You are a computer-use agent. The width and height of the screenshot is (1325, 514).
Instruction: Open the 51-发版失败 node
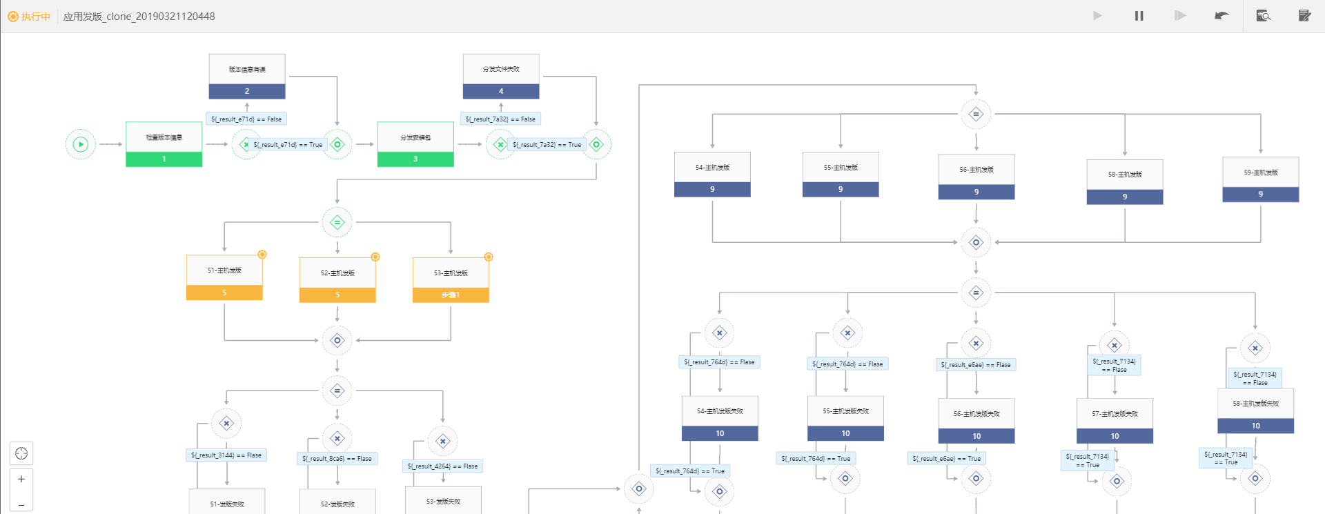(x=227, y=502)
